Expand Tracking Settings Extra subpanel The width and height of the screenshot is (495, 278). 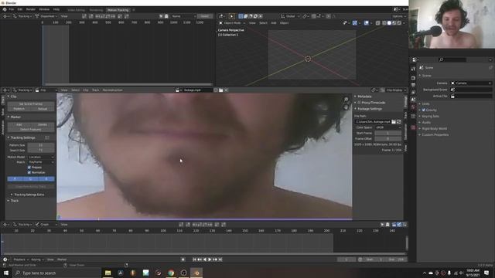12,195
